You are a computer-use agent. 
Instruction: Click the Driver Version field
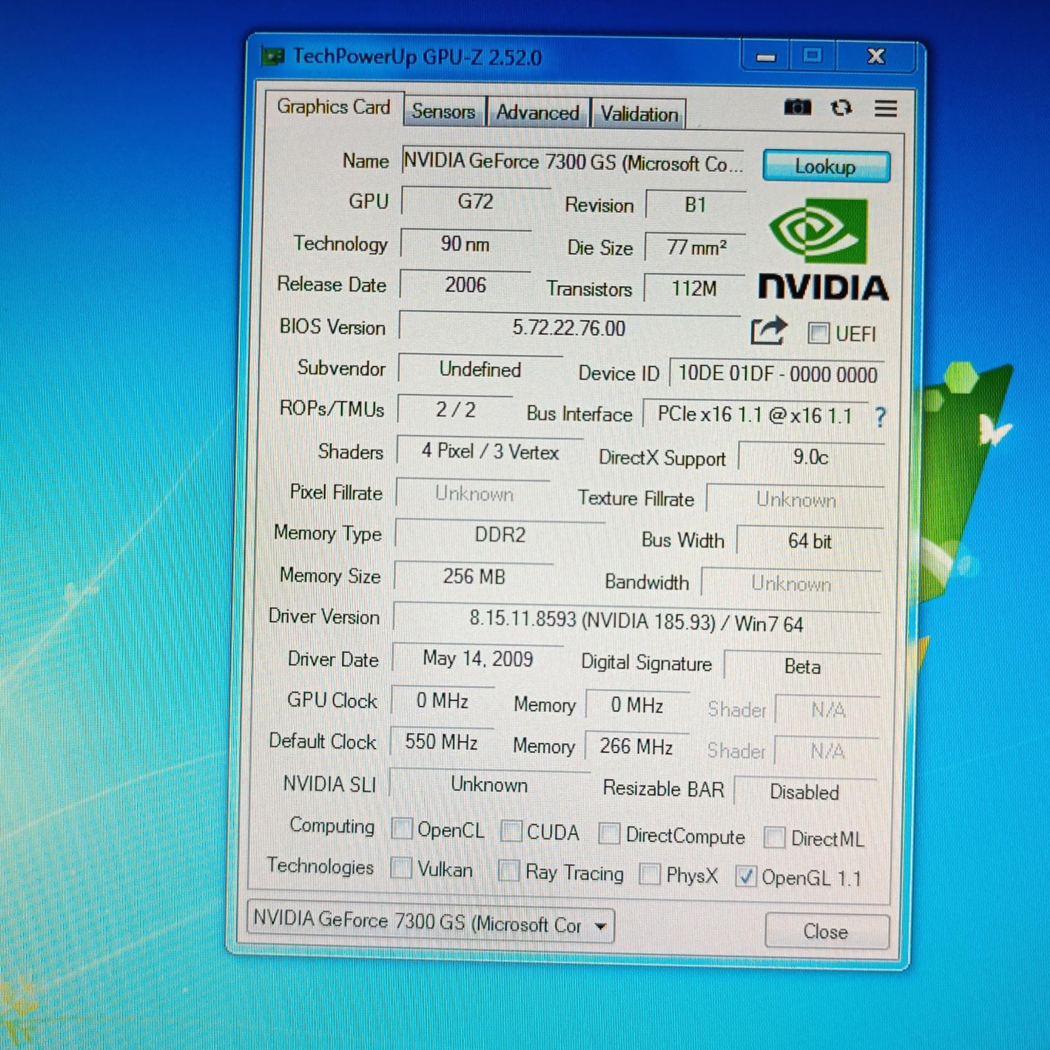coord(636,622)
